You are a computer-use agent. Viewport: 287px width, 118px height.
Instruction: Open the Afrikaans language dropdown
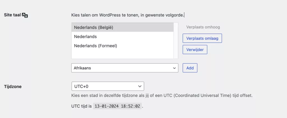pyautogui.click(x=125, y=68)
